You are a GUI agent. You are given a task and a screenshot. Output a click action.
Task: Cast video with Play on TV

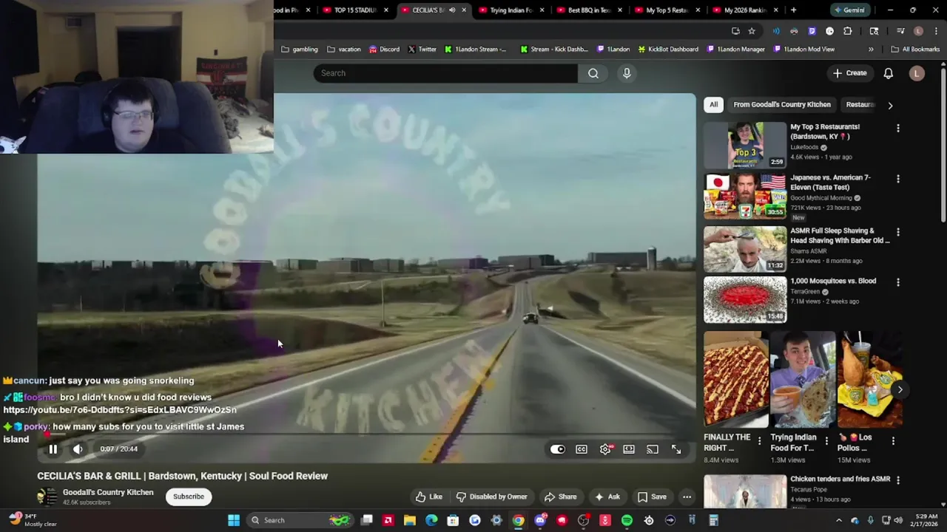tap(653, 449)
